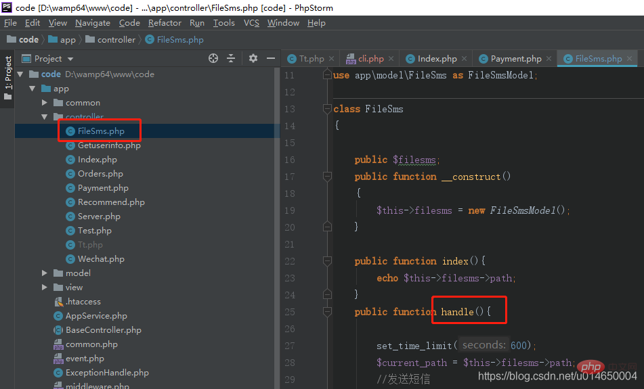Click on the set_time_limit call in editor
This screenshot has height=389, width=644.
[414, 346]
